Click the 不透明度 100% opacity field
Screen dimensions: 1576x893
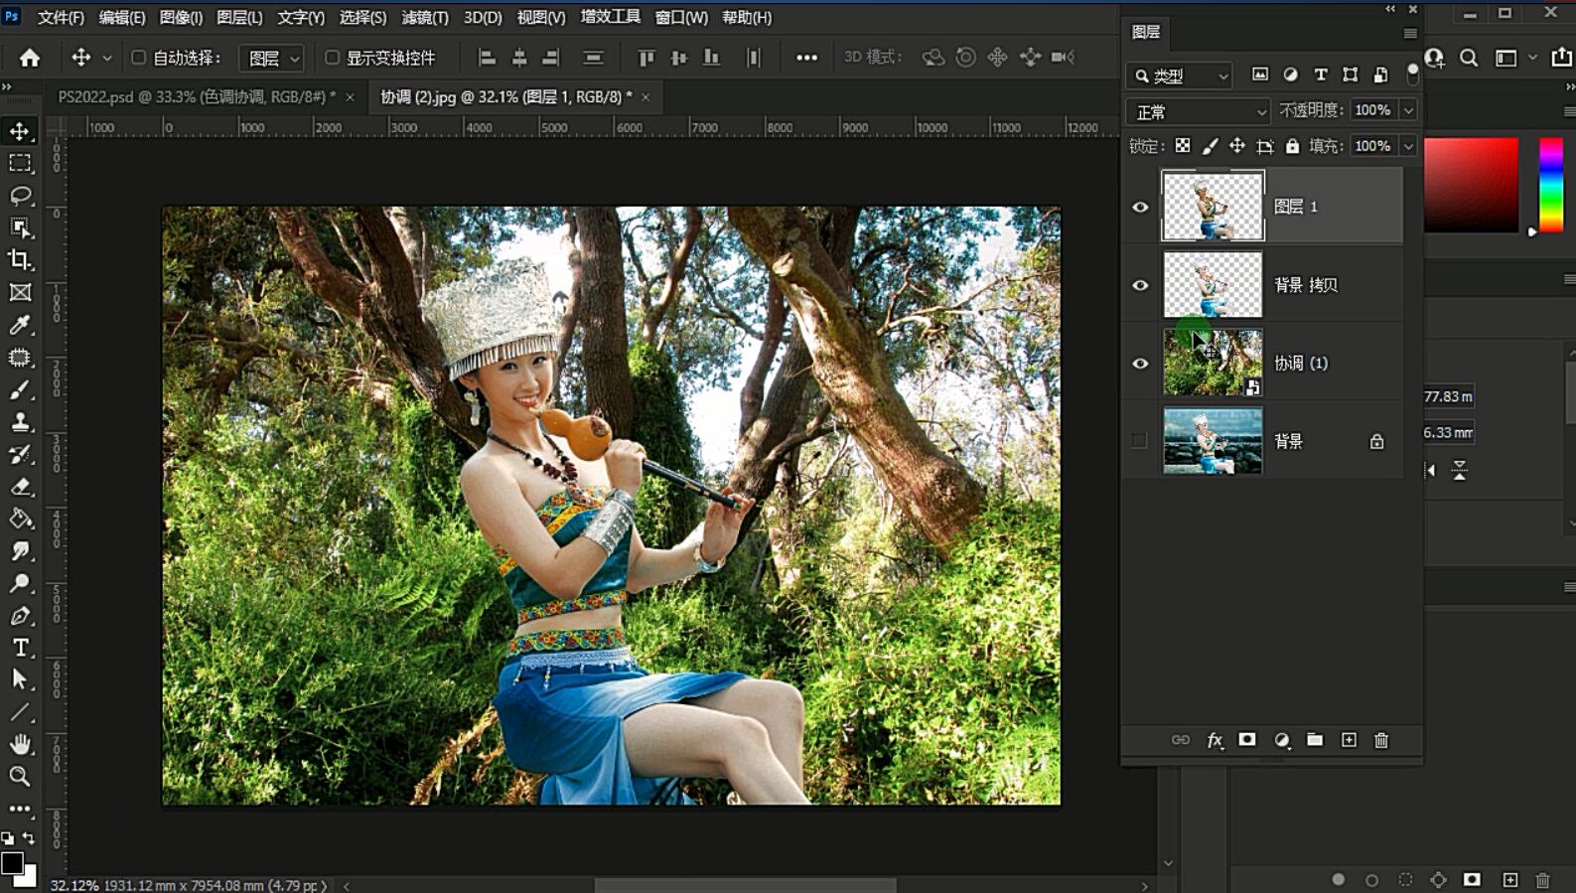tap(1372, 110)
